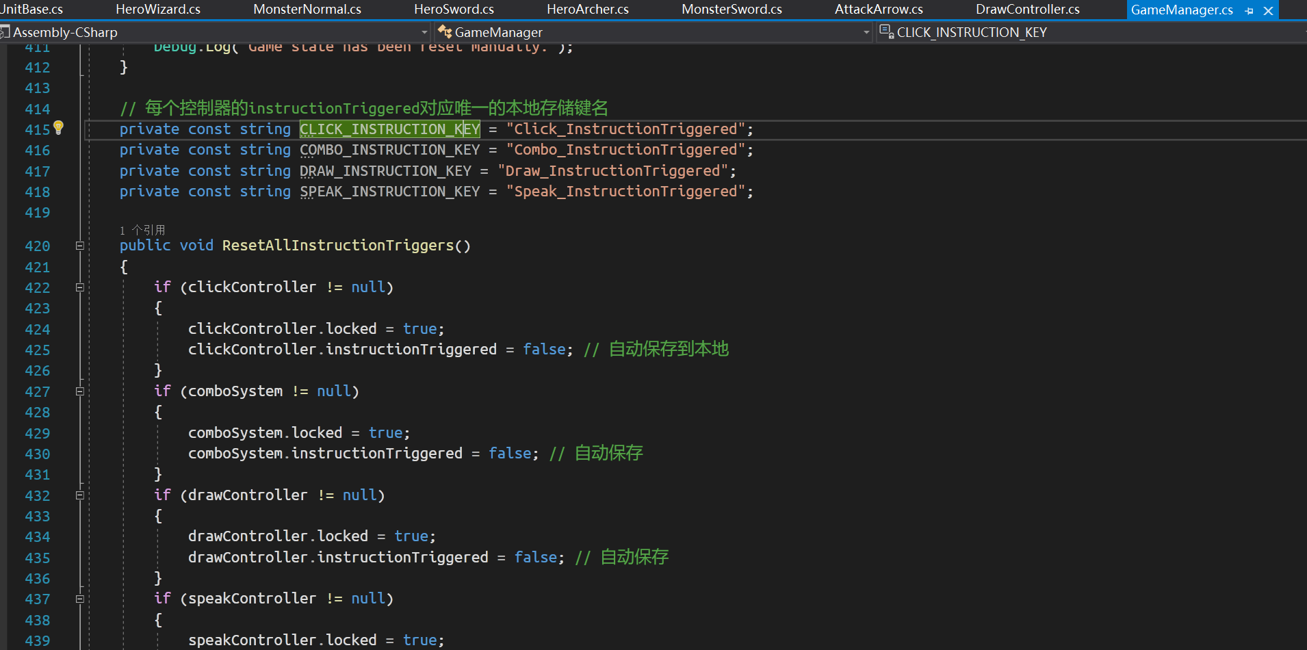
Task: Click the "Click_InstructionTriggered" string literal
Action: tap(625, 129)
